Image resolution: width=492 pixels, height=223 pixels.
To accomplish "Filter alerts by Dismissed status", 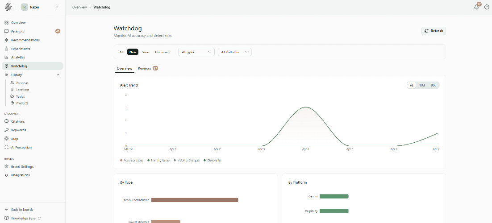I will point(162,52).
